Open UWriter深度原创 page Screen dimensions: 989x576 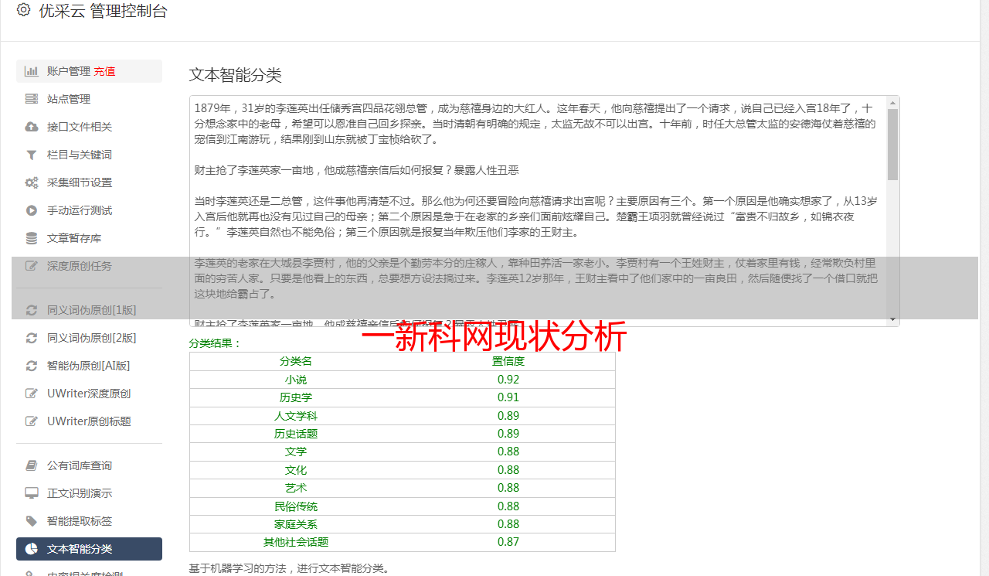89,394
